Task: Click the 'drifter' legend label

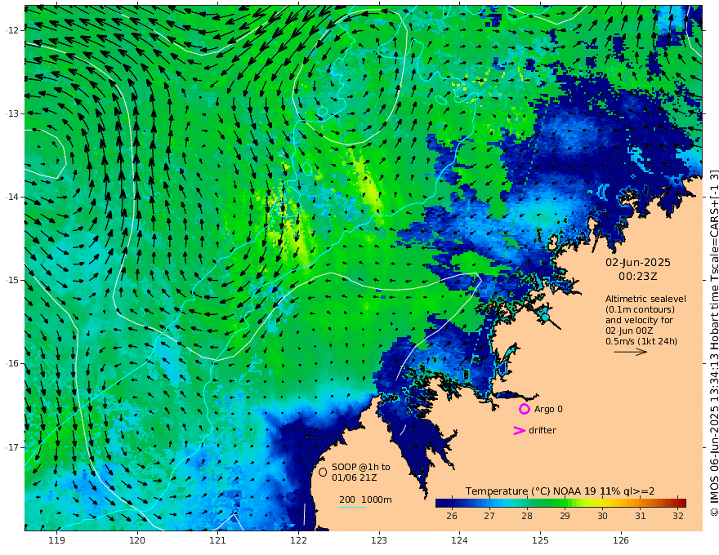Action: [543, 430]
